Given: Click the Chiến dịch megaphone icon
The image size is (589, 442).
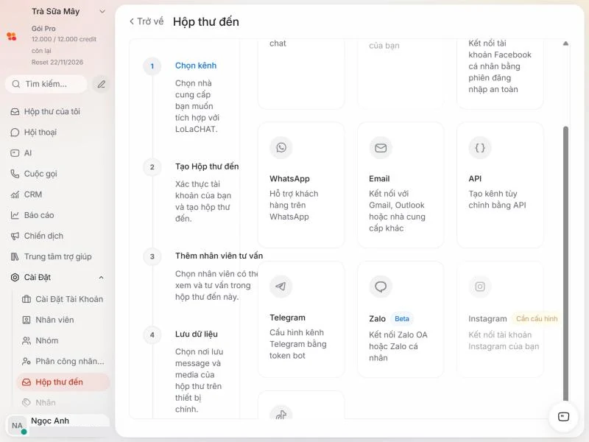Looking at the screenshot, I should tap(15, 236).
